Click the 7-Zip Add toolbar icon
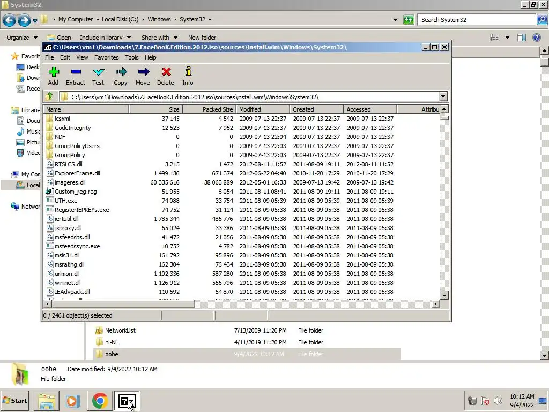Screen dimensions: 549x412 click(x=54, y=72)
